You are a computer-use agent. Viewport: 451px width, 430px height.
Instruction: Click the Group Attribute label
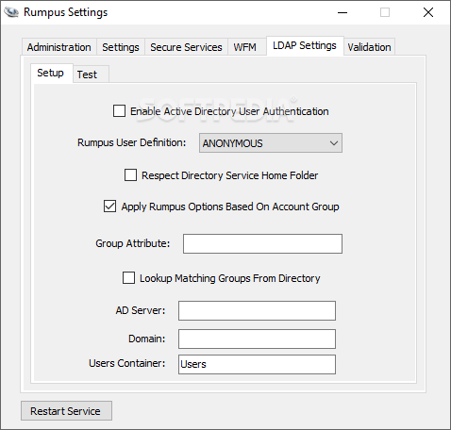(x=133, y=243)
